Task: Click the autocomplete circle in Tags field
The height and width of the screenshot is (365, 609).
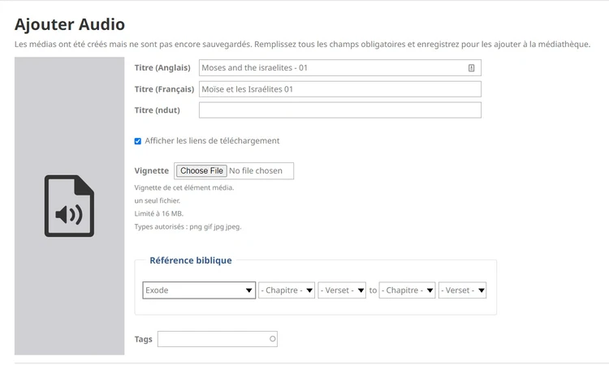Action: (x=273, y=339)
